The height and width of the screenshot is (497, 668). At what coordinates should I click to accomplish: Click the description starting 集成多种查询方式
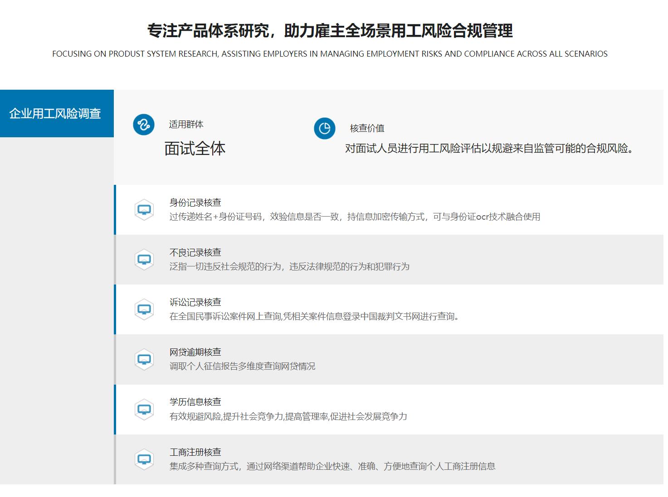click(x=332, y=466)
